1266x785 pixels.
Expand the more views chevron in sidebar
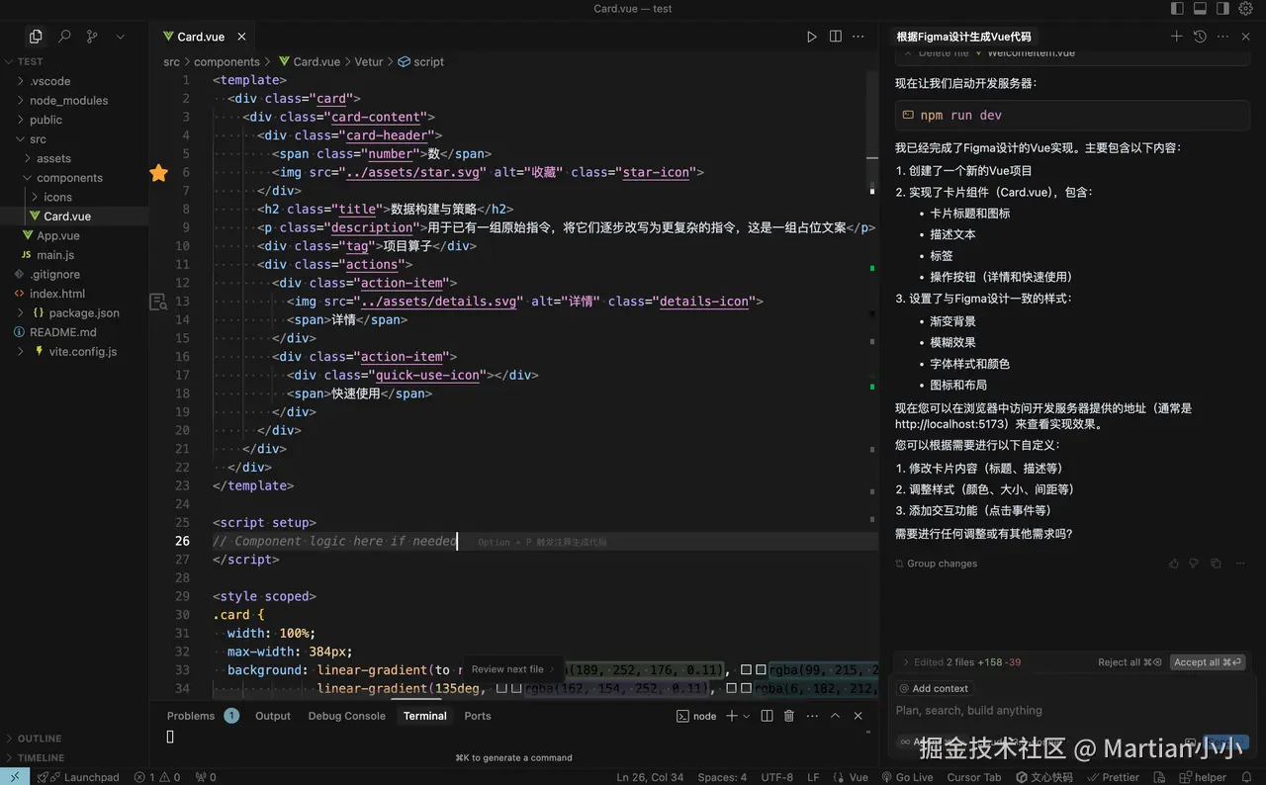[x=121, y=37]
